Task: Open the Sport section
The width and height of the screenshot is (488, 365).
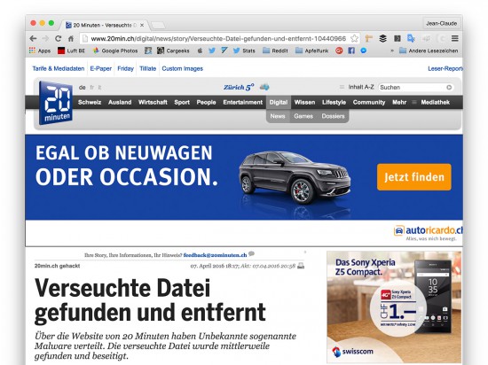Action: pyautogui.click(x=182, y=102)
